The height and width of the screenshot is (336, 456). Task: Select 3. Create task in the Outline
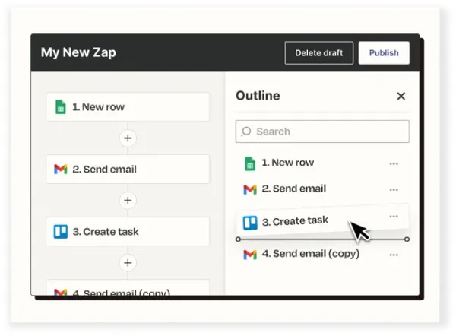pos(322,220)
